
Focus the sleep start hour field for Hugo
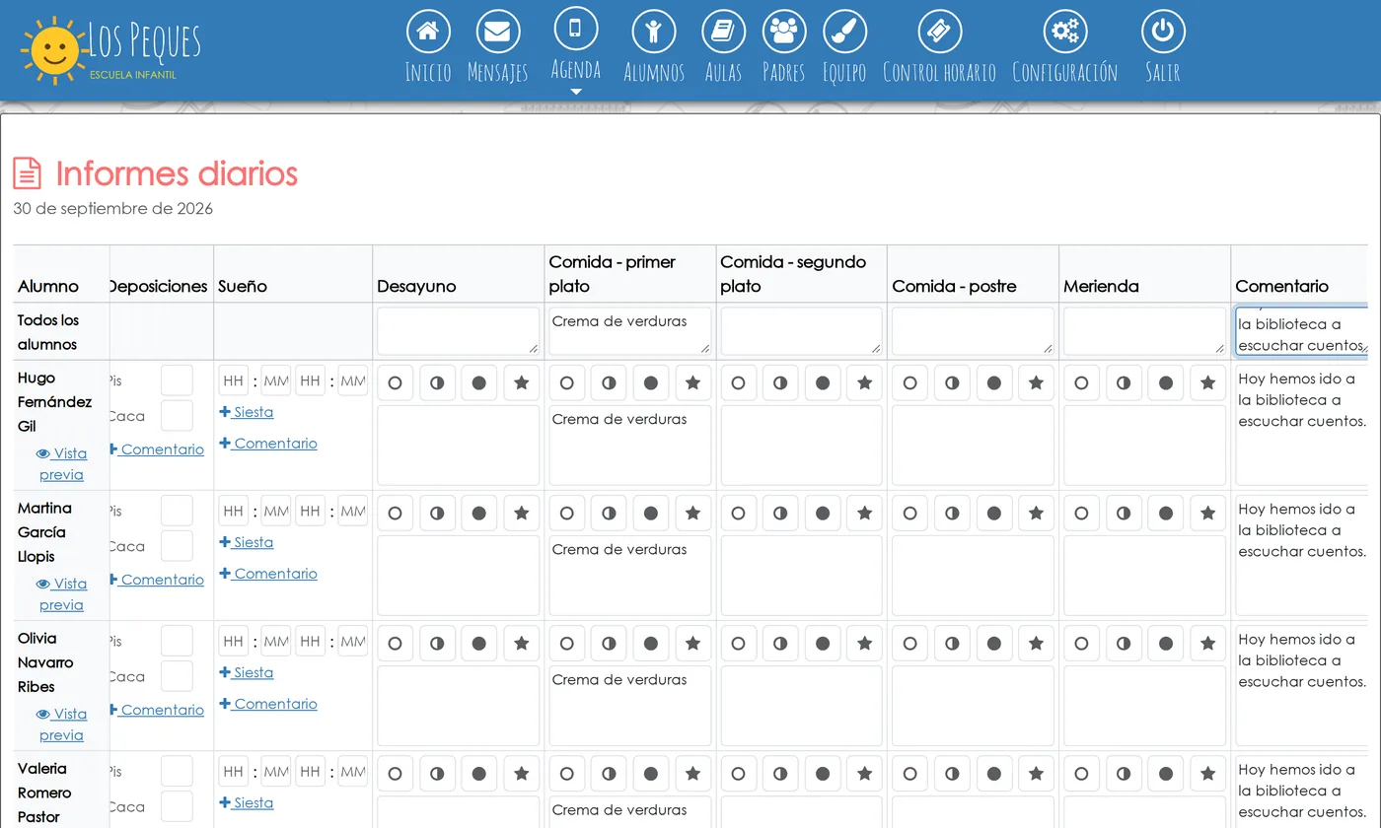coord(234,380)
